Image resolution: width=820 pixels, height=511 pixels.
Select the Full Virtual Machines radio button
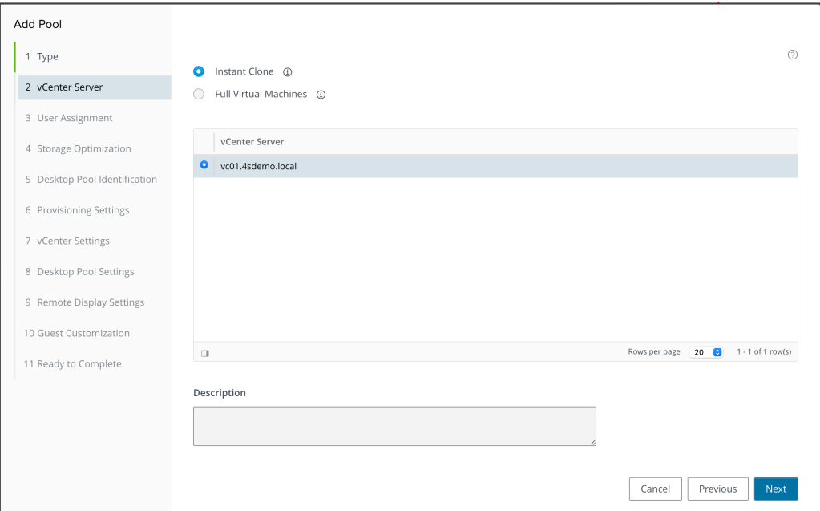coord(199,94)
